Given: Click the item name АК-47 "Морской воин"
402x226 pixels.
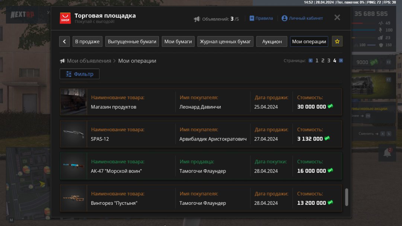Looking at the screenshot, I should tap(117, 171).
